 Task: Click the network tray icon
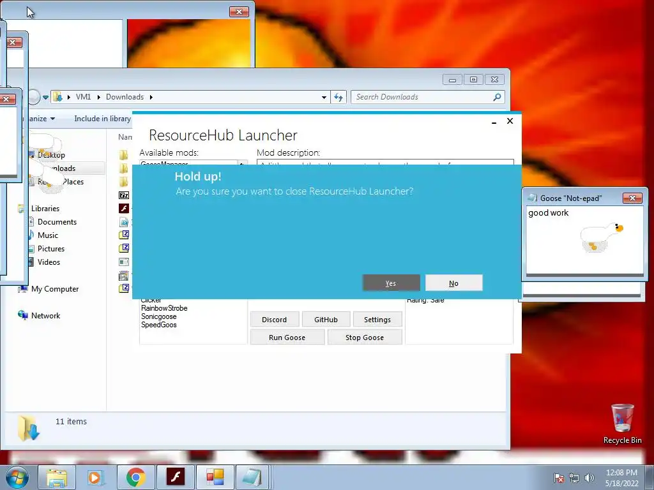(574, 477)
